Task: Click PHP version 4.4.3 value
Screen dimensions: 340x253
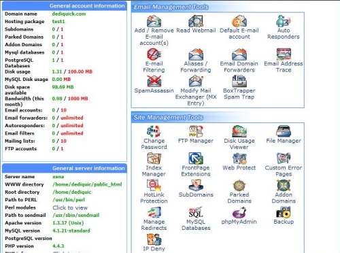Action: coord(58,246)
